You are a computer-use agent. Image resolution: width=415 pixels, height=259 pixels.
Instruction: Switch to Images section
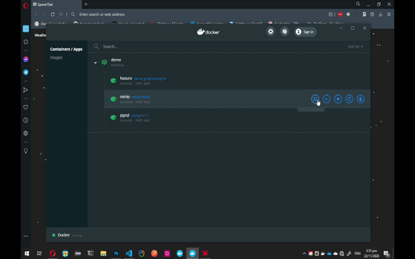(56, 58)
